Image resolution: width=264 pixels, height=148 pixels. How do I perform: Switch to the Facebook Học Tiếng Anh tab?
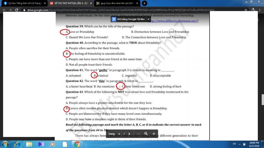[25, 3]
